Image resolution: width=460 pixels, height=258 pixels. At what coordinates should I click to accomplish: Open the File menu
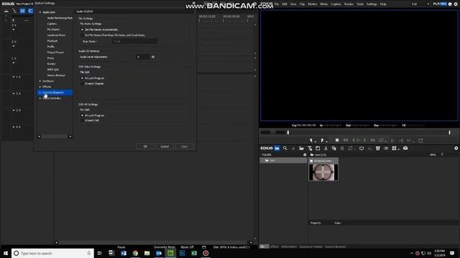(277, 4)
